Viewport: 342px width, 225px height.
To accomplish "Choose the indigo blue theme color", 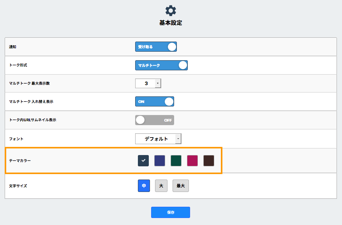I will 160,160.
